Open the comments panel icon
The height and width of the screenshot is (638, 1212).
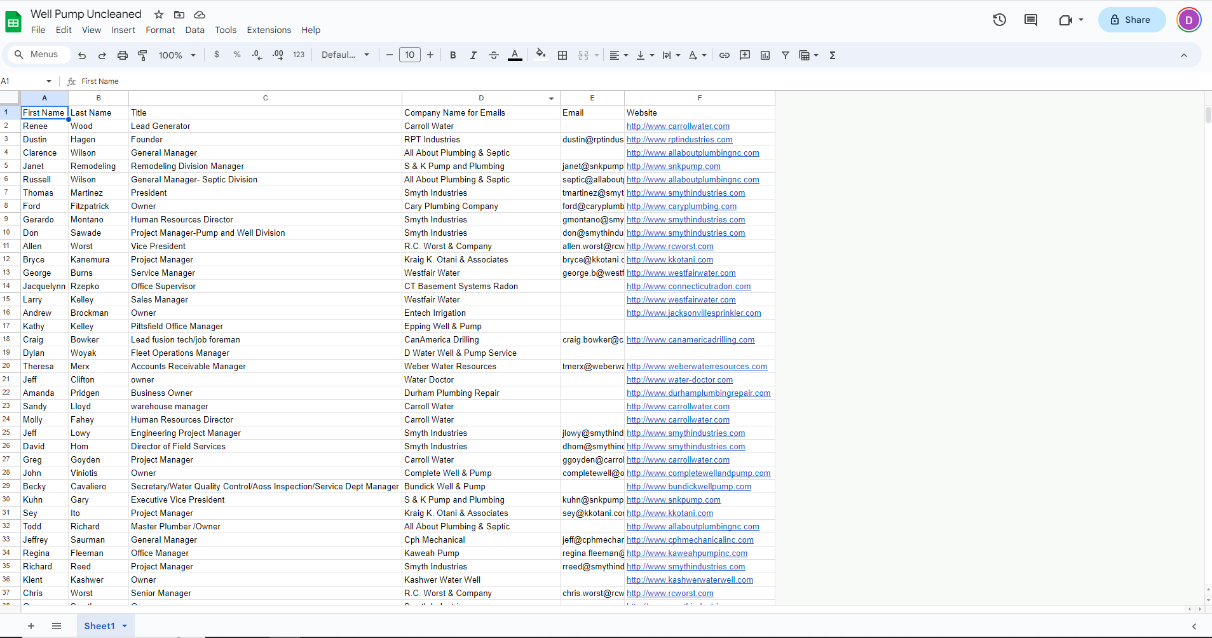[x=1031, y=20]
